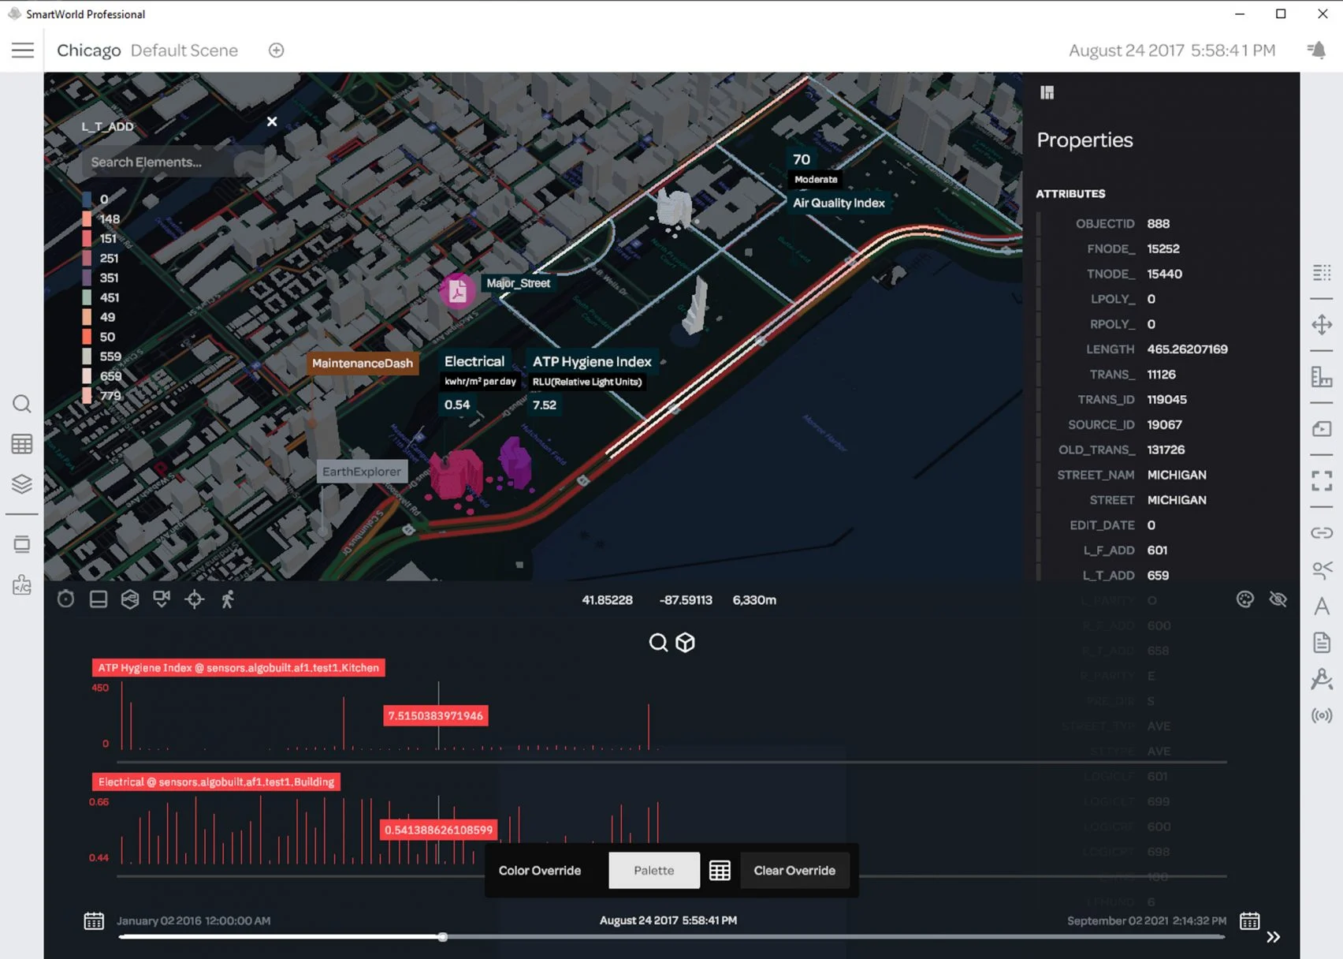Open the search tool in left sidebar

click(x=22, y=405)
